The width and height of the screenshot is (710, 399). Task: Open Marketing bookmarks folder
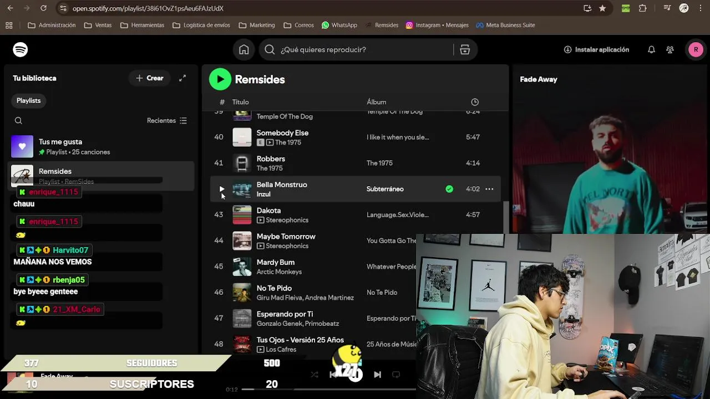pos(257,25)
